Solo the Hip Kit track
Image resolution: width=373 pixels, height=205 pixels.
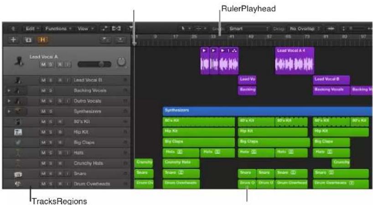tap(51, 132)
